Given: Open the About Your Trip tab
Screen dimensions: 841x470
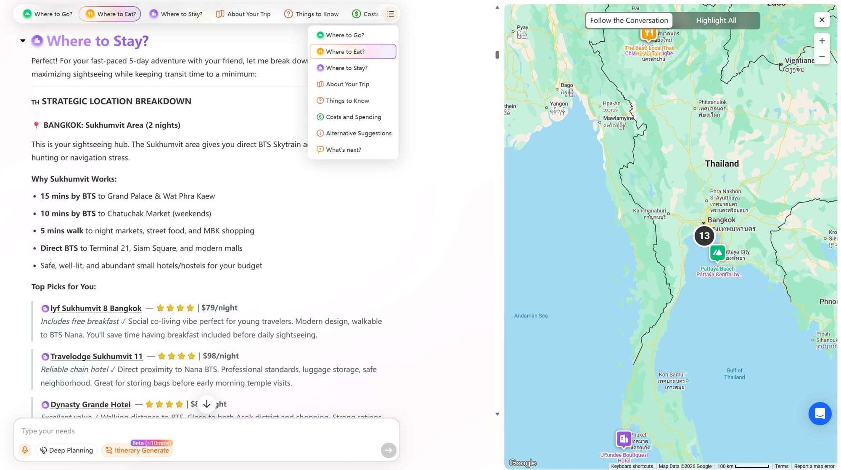Looking at the screenshot, I should click(x=243, y=14).
